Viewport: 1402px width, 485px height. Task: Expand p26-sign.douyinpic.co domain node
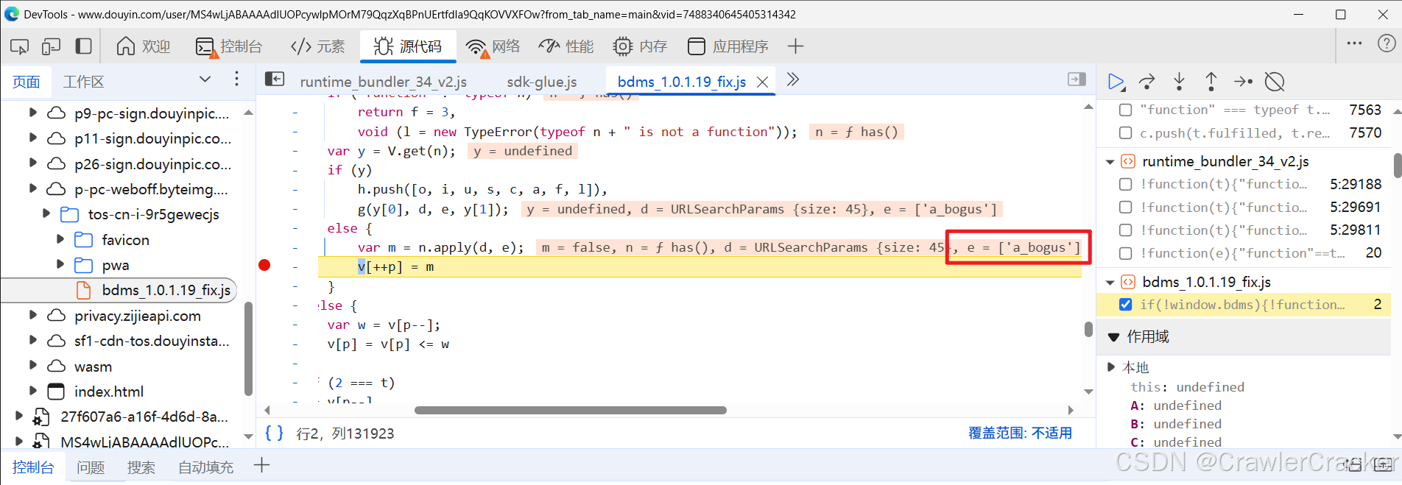[x=32, y=163]
